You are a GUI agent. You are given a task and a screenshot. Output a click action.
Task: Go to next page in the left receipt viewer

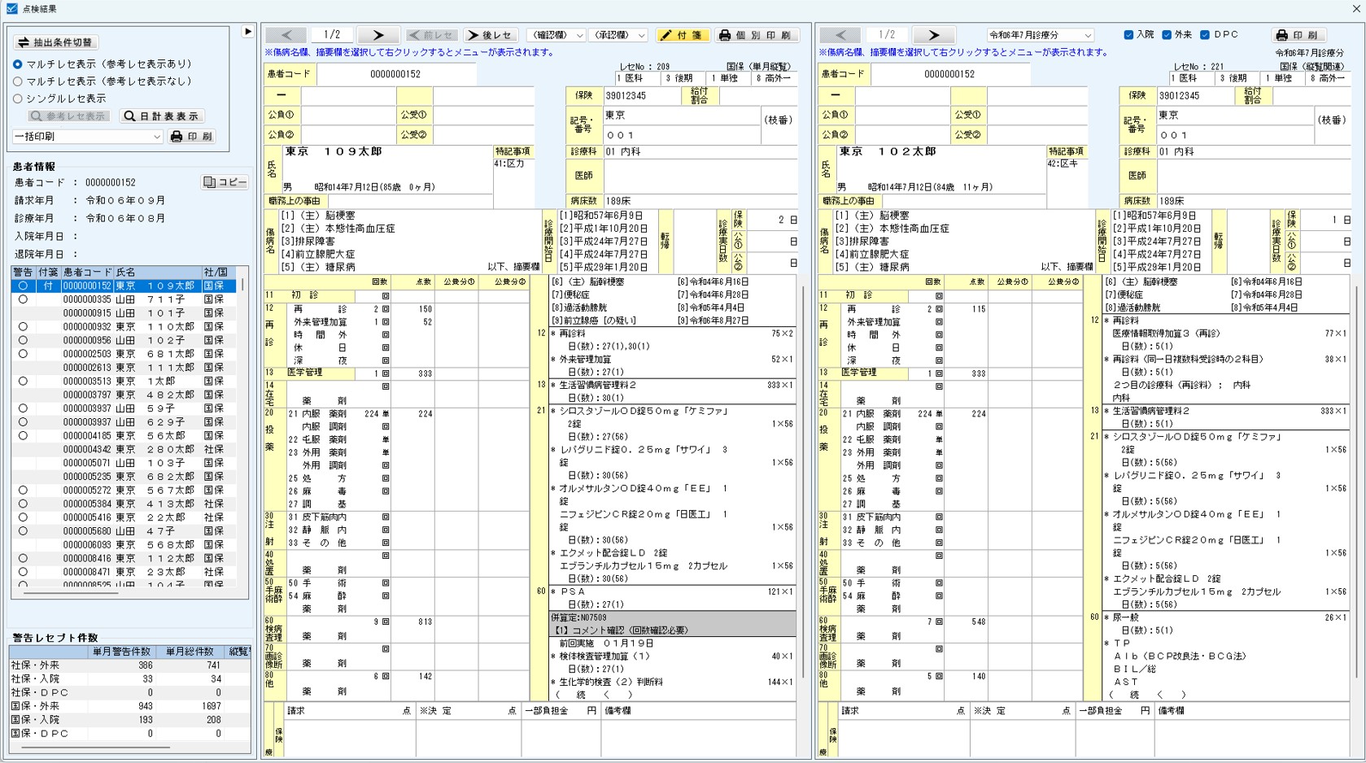(378, 35)
